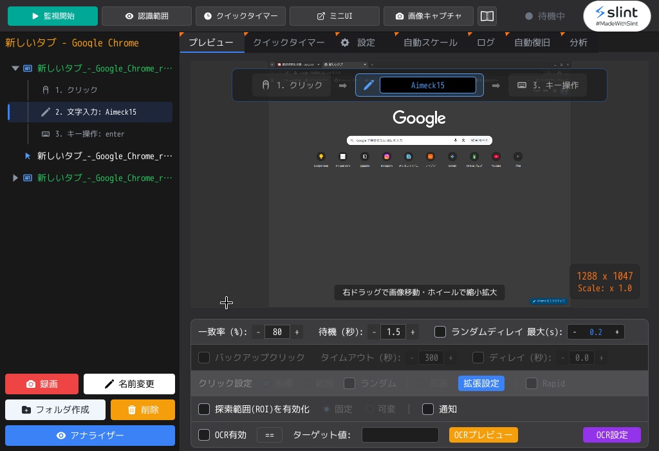Click the Google search box in preview

click(x=420, y=140)
